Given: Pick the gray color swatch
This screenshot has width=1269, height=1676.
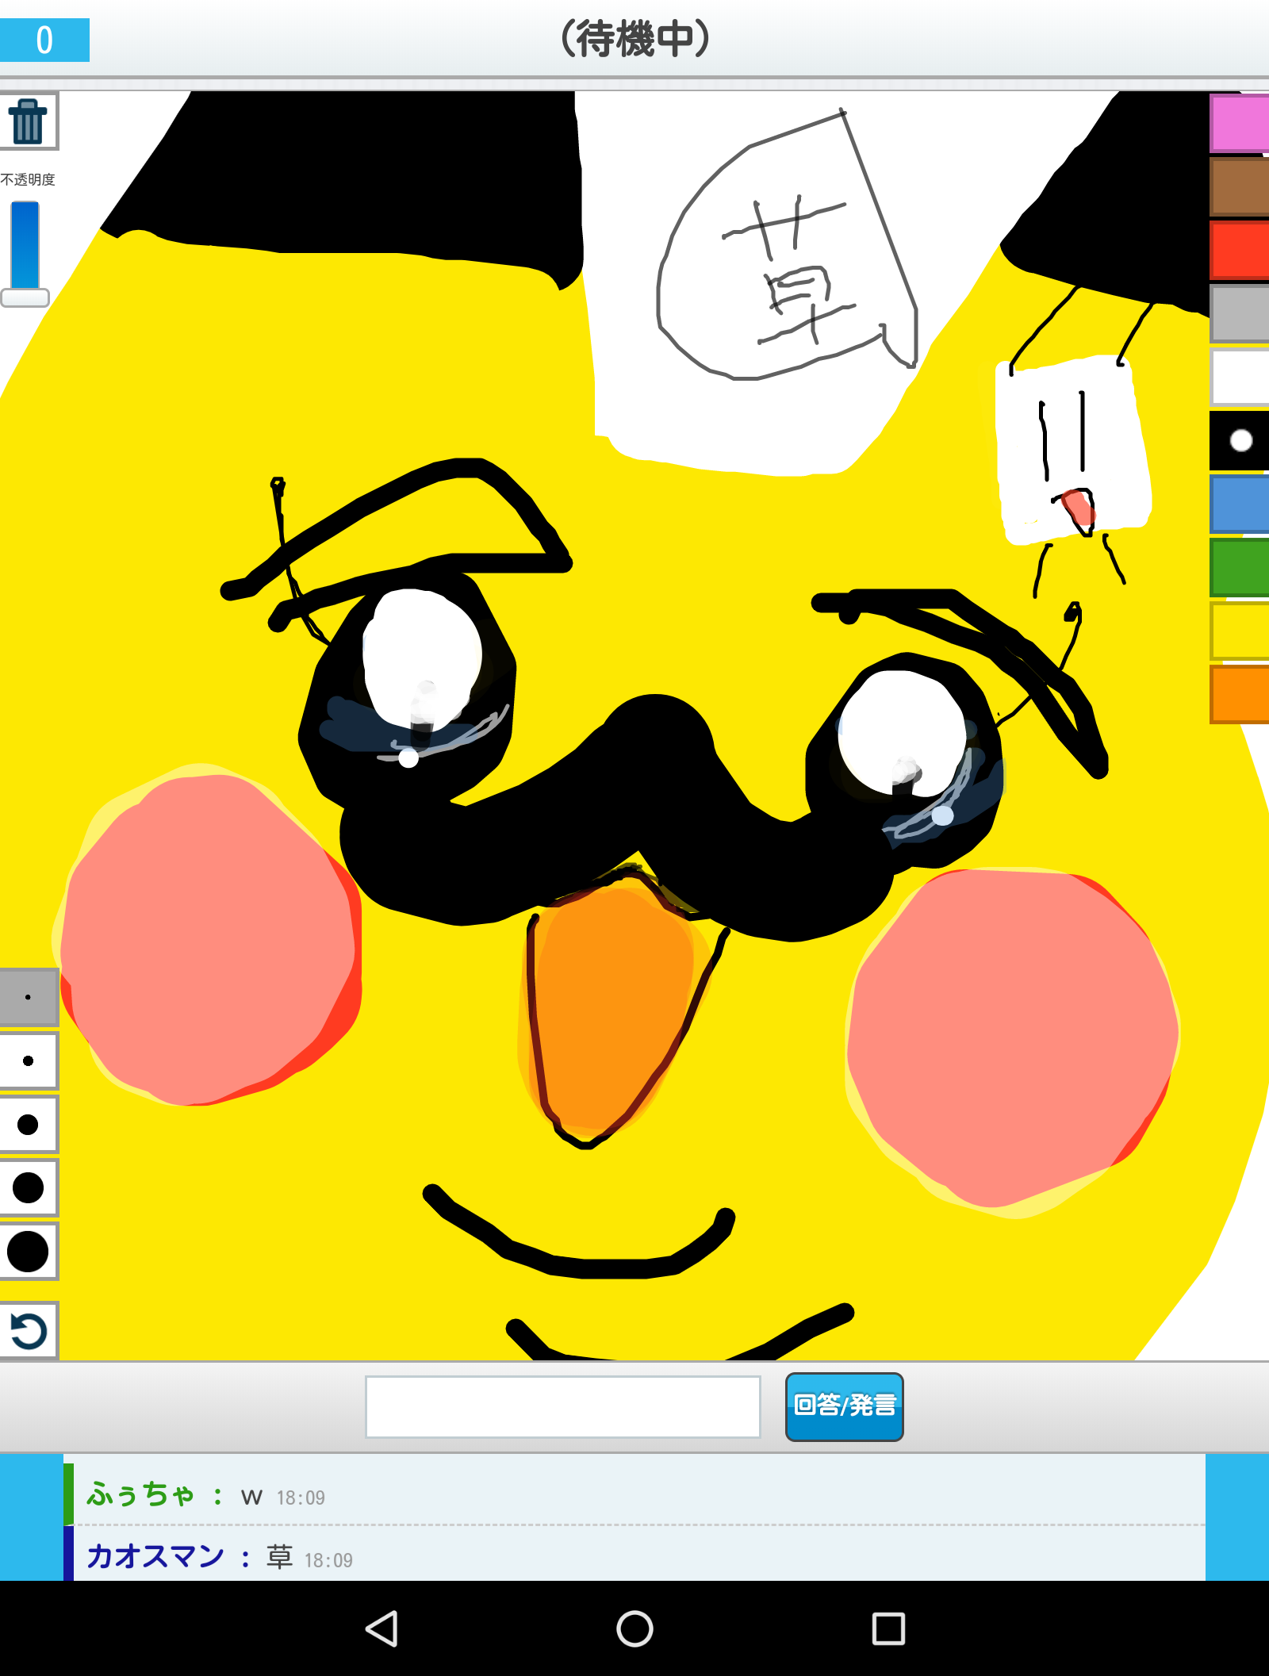Looking at the screenshot, I should pyautogui.click(x=1240, y=313).
